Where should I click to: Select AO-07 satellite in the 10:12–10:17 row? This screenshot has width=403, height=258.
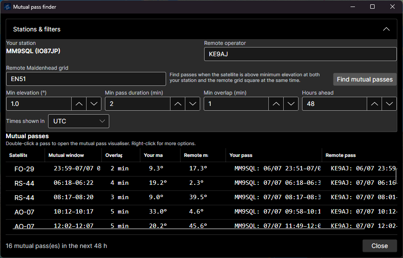tap(24, 212)
